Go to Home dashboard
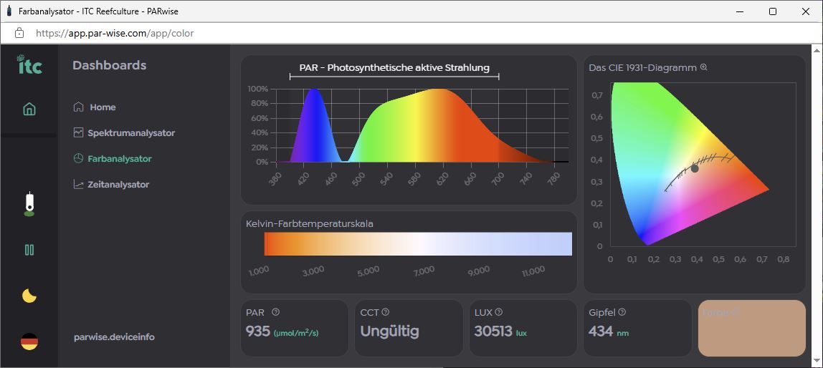823x368 pixels. [x=103, y=107]
